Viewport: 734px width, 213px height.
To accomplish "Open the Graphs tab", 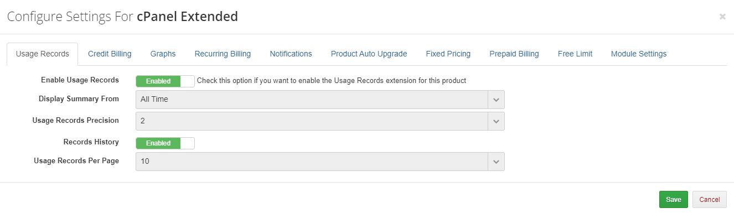I will click(x=163, y=54).
